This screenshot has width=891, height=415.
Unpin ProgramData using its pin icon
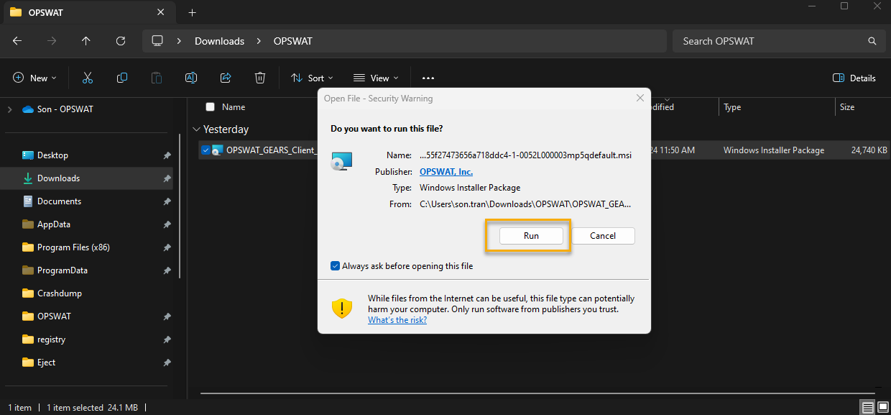167,270
